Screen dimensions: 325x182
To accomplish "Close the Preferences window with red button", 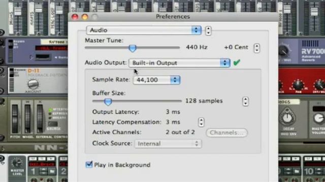I will [x=75, y=17].
